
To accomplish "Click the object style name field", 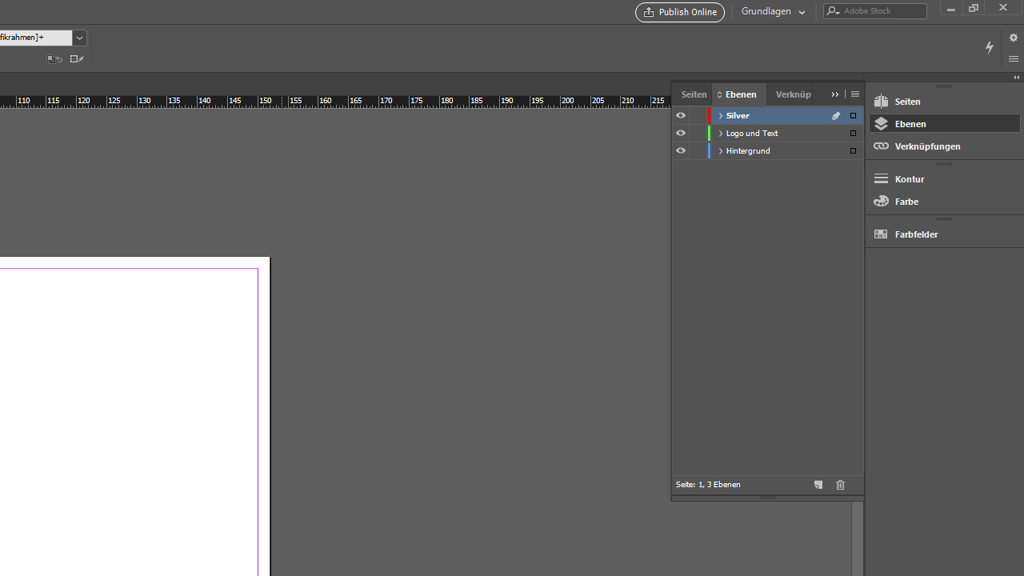I will pos(36,38).
